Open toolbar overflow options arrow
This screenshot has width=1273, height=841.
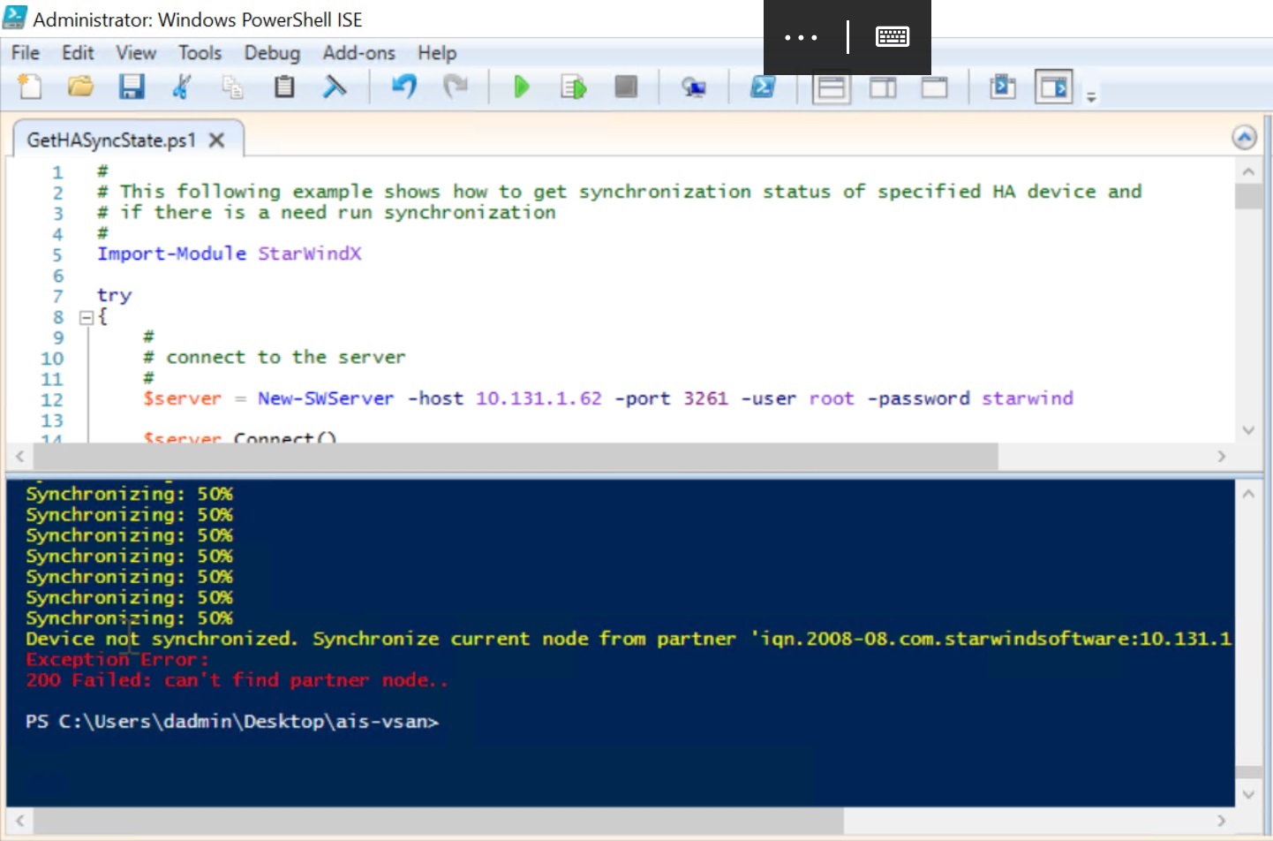[x=1091, y=97]
